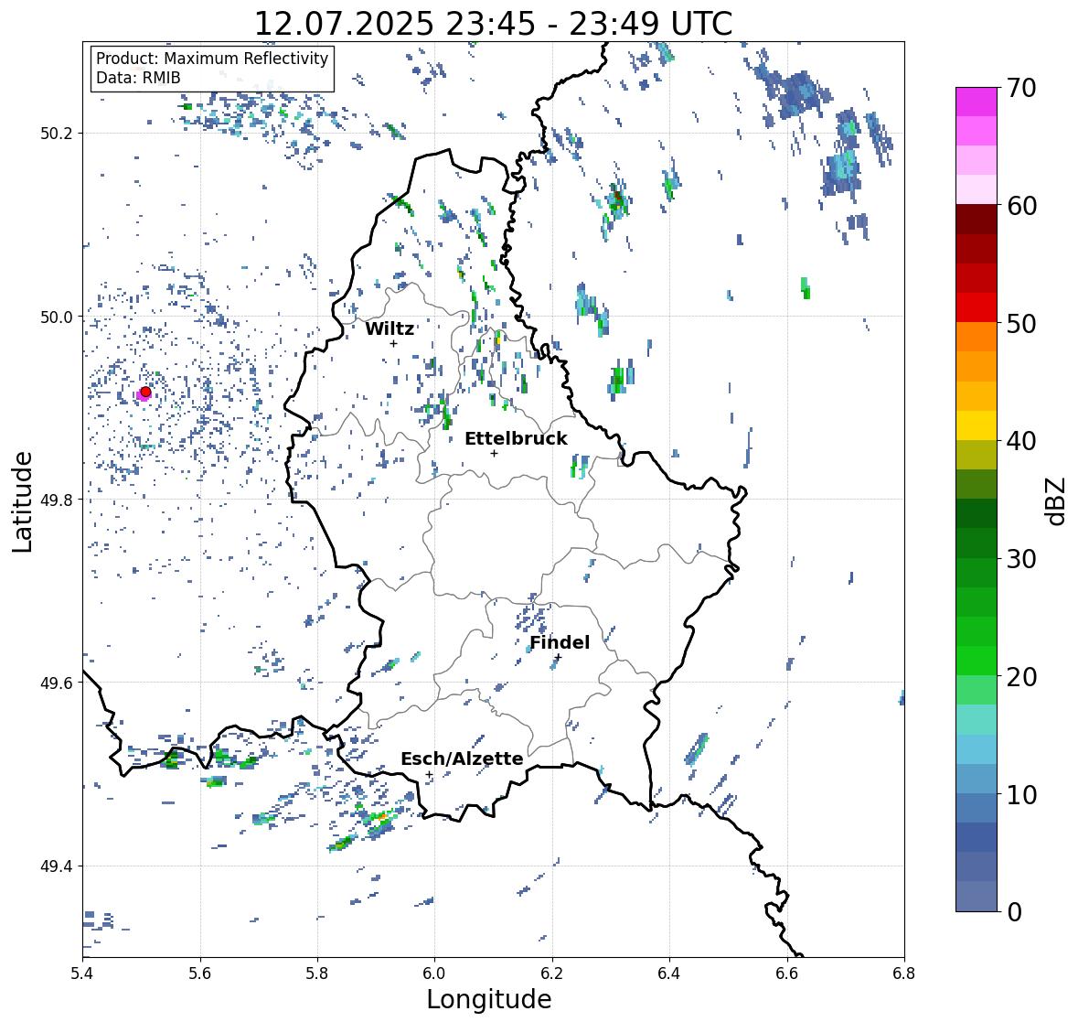This screenshot has width=1078, height=1022.
Task: Click the 'Data: RMIB' text
Action: (x=138, y=78)
